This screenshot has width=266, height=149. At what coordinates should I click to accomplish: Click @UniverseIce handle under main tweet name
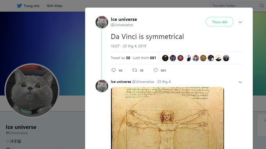point(122,25)
